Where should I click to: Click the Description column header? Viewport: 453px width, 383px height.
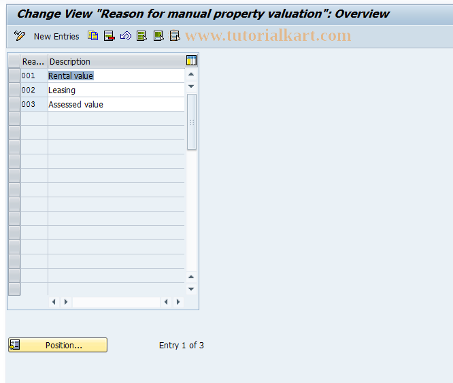[x=116, y=61]
